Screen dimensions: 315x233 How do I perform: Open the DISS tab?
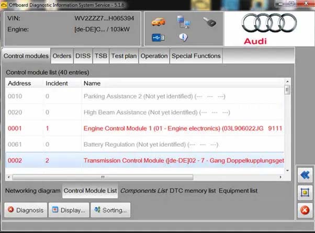tap(83, 56)
